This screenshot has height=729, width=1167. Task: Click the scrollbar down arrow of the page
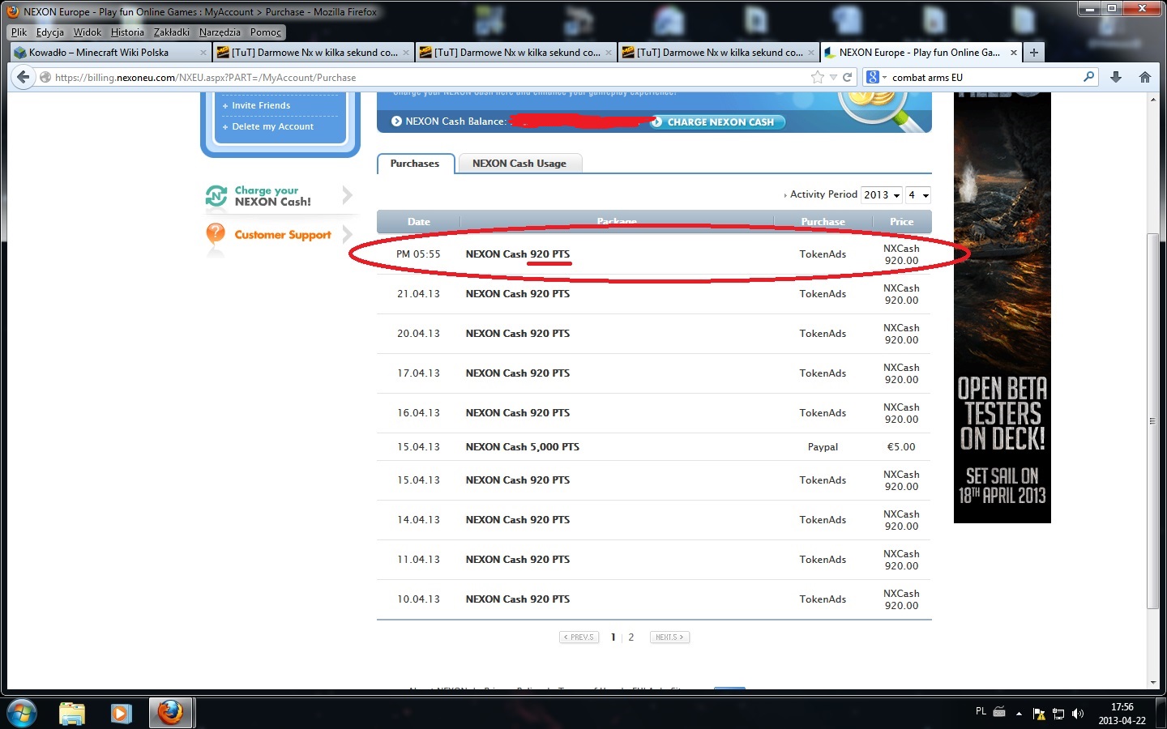[1153, 683]
